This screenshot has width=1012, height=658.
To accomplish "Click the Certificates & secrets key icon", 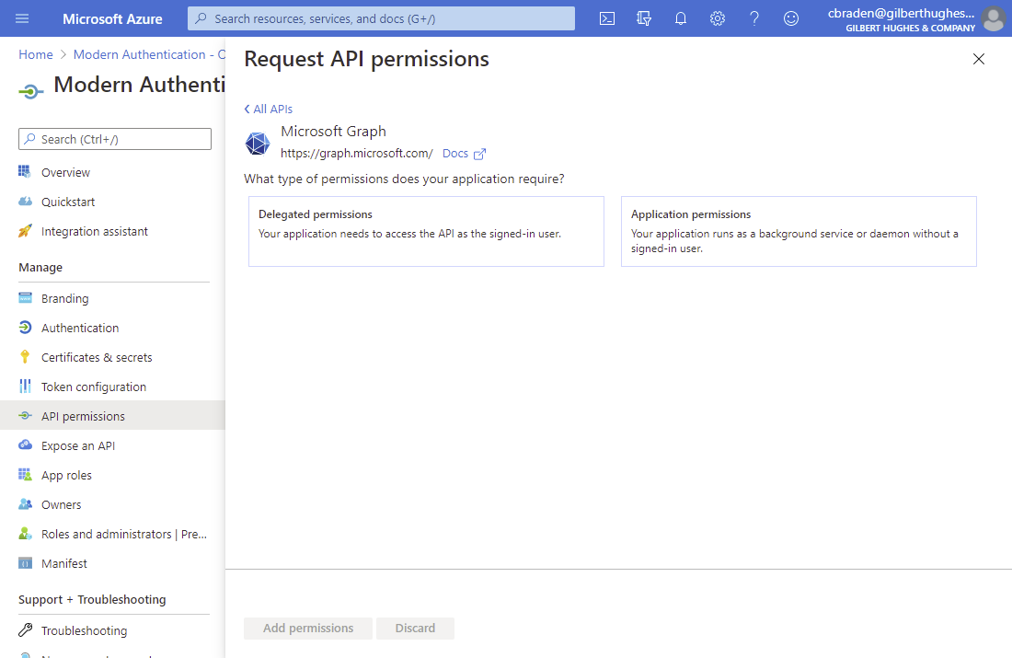I will click(x=25, y=356).
